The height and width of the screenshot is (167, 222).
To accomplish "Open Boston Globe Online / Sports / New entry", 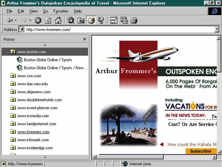I will click(x=55, y=68).
